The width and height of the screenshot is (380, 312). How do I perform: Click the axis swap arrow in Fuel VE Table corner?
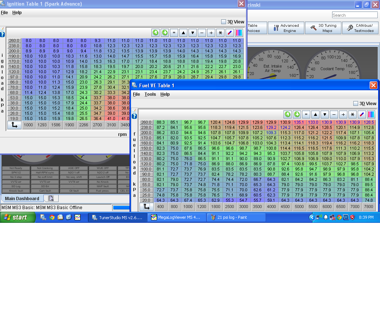(x=147, y=207)
